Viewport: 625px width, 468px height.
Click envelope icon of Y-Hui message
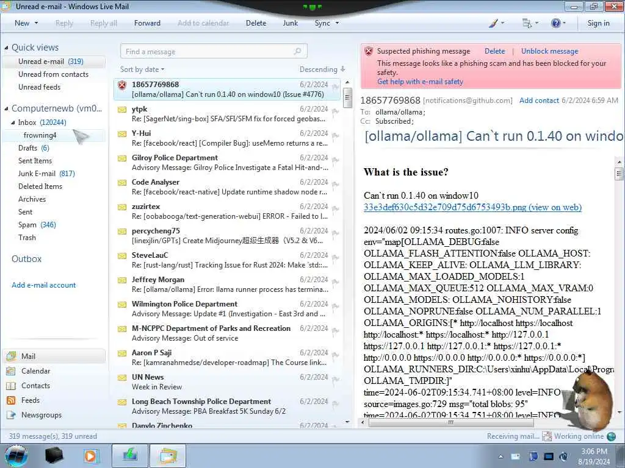click(122, 133)
